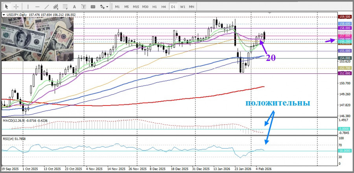Choose the horizontal line drawing tool

coord(37,7)
